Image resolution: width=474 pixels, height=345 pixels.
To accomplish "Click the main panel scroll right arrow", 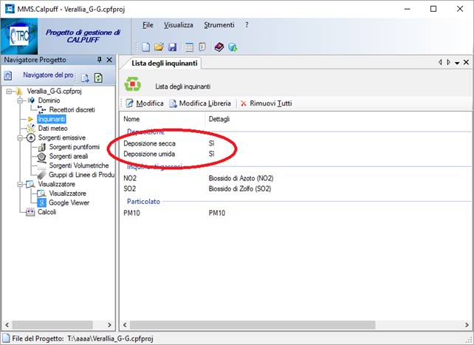I will coord(467,325).
